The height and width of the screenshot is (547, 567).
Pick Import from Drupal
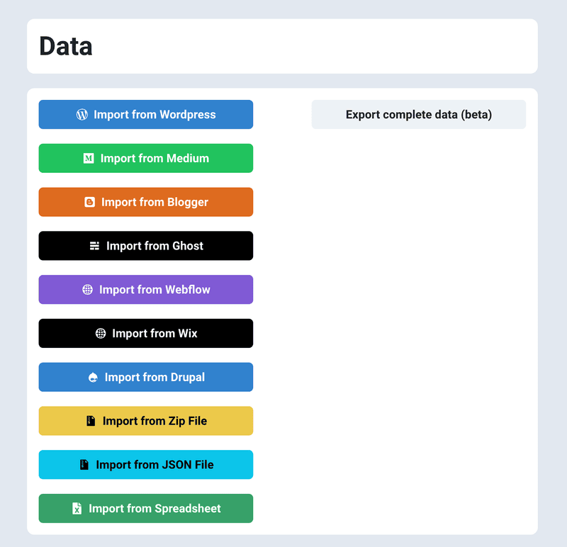155,378
